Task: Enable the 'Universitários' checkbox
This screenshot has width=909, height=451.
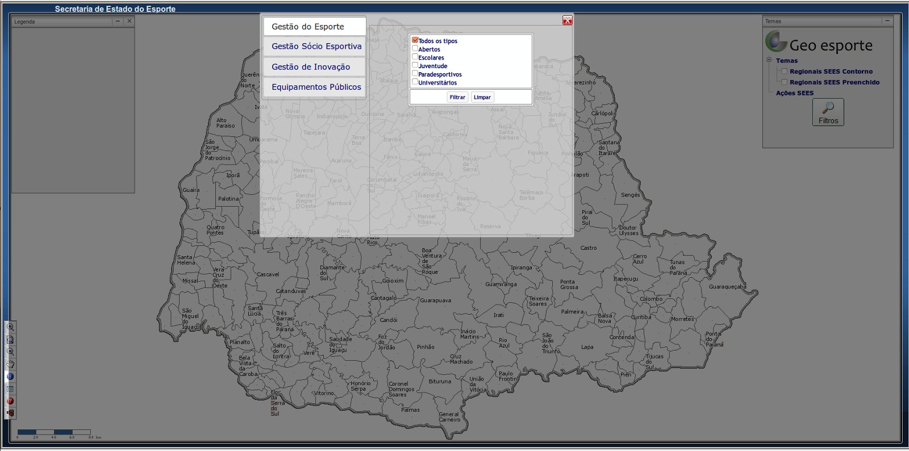Action: tap(415, 82)
